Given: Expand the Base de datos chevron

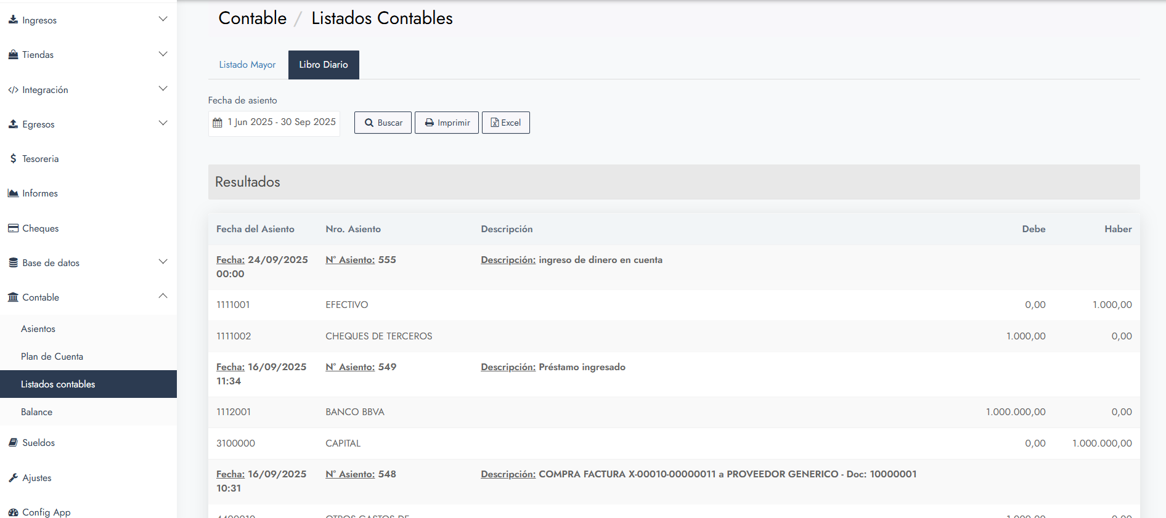Looking at the screenshot, I should [x=163, y=262].
